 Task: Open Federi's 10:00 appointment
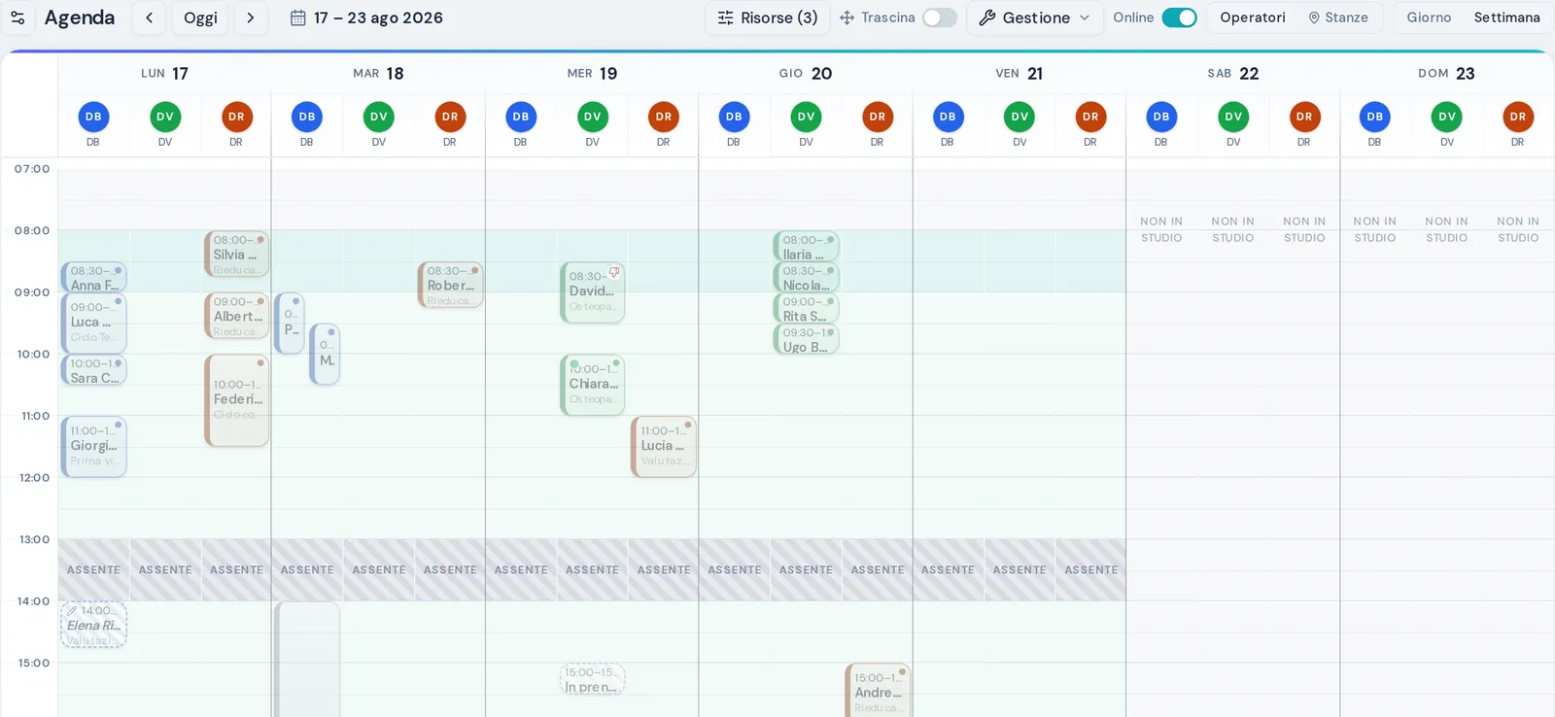coord(237,400)
